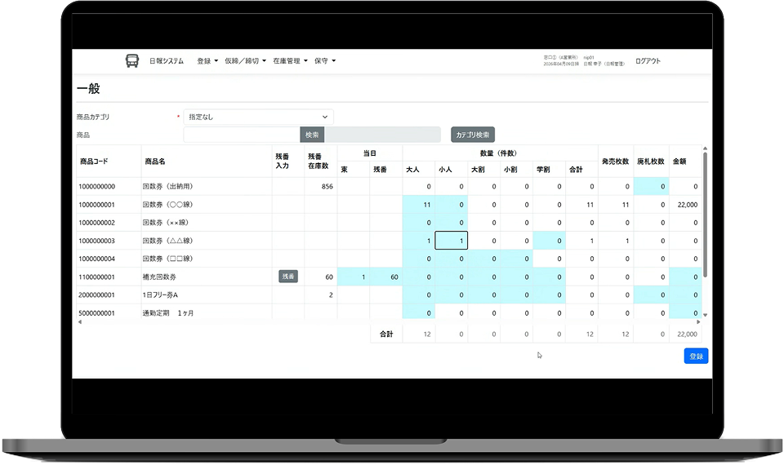Open the 商品カテゴリ select box
Viewport: 784px width, 465px height.
[259, 117]
